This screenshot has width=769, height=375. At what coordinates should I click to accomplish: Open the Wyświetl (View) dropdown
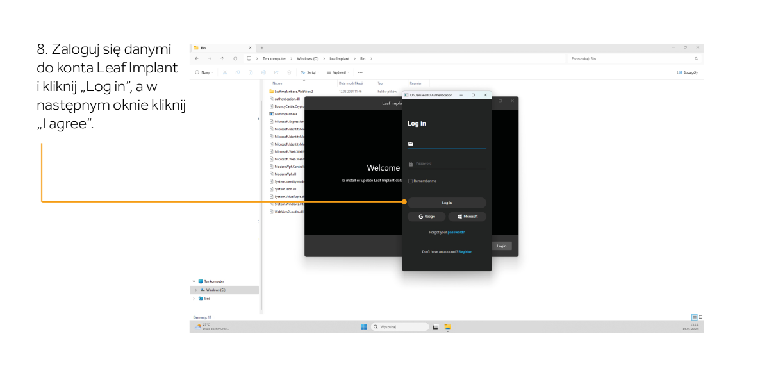(x=338, y=72)
